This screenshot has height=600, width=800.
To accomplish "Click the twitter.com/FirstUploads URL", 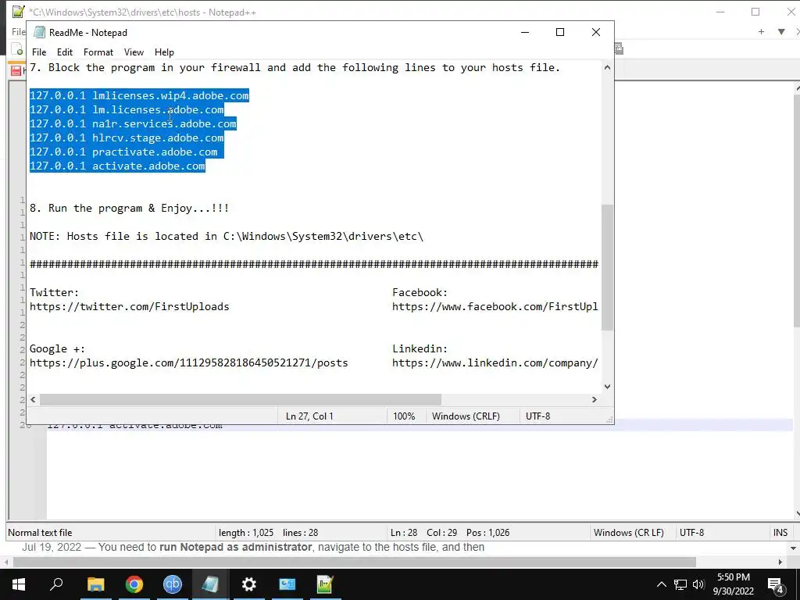I will pyautogui.click(x=129, y=306).
